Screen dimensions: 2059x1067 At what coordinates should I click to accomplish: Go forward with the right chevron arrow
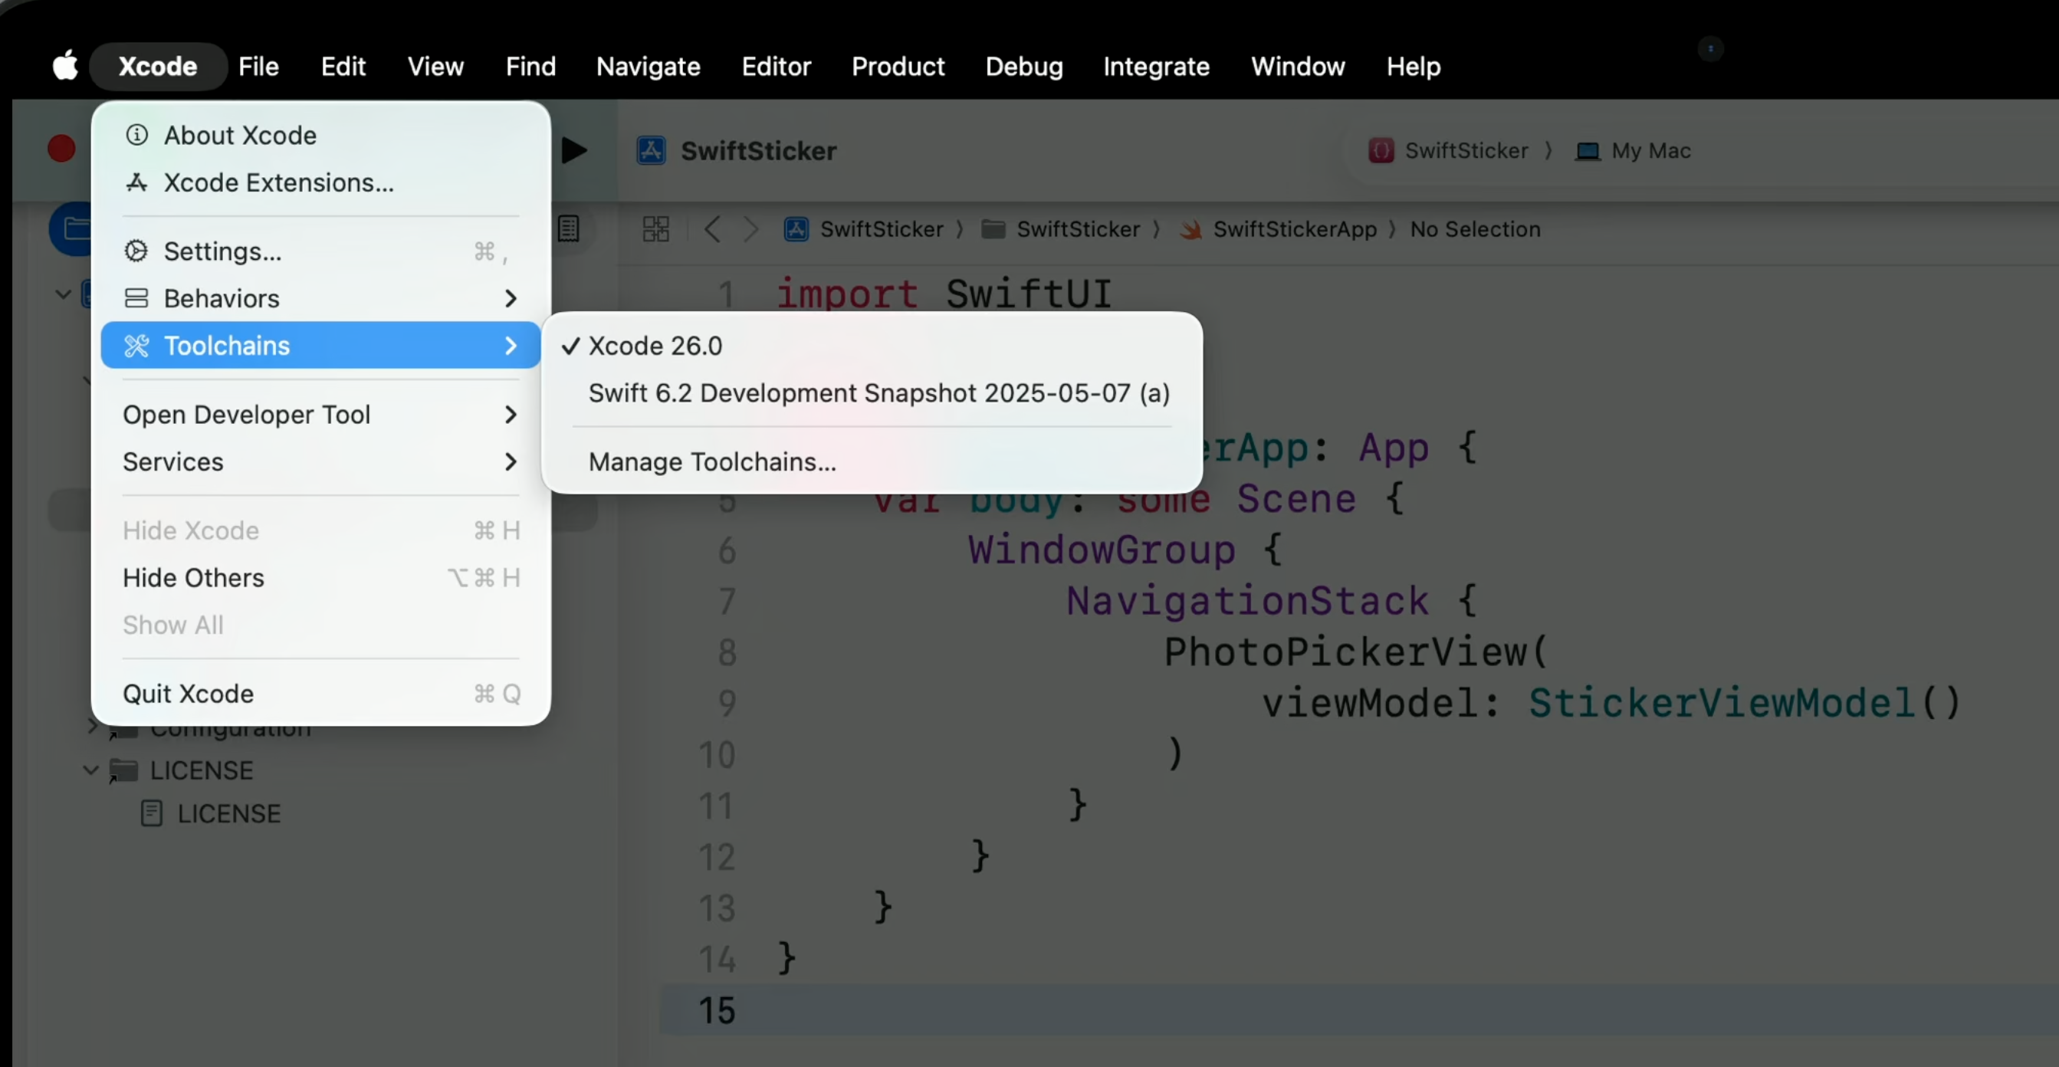[x=750, y=229]
